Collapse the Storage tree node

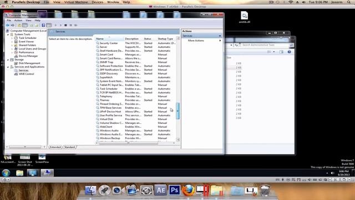point(8,59)
